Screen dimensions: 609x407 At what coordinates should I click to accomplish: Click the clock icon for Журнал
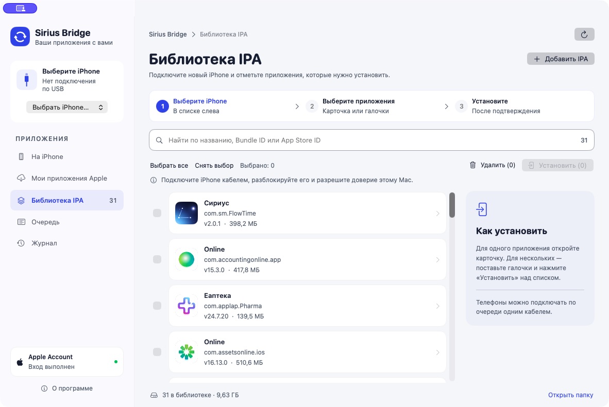coord(21,243)
